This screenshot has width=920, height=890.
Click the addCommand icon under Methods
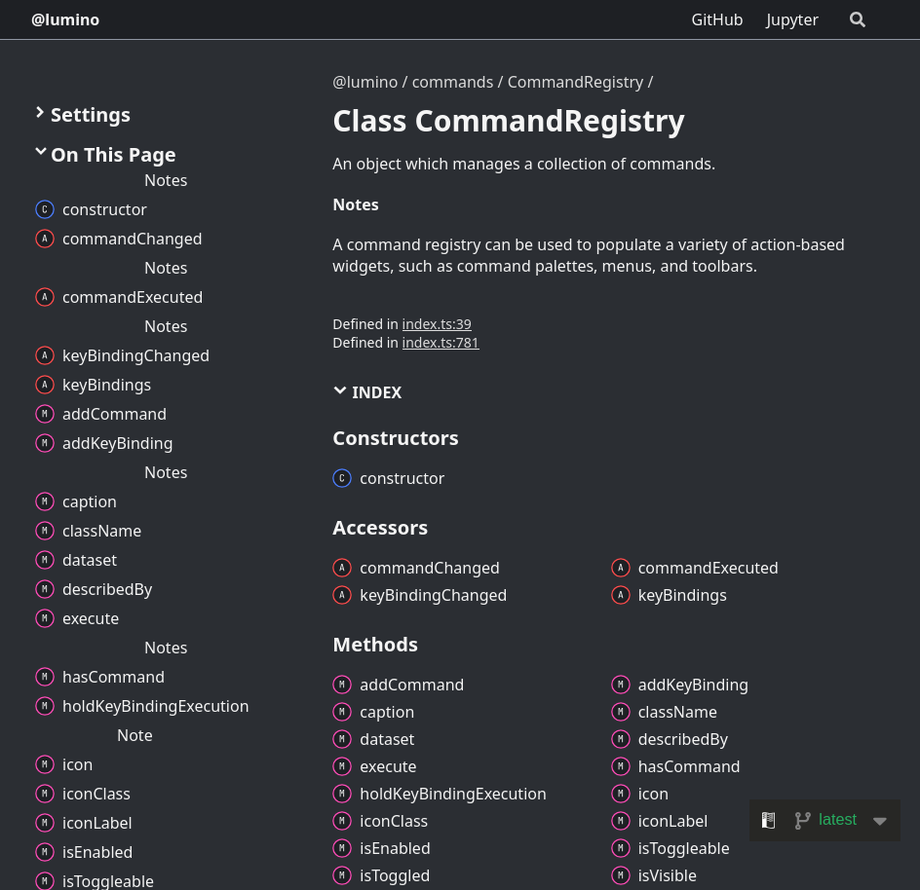coord(342,685)
